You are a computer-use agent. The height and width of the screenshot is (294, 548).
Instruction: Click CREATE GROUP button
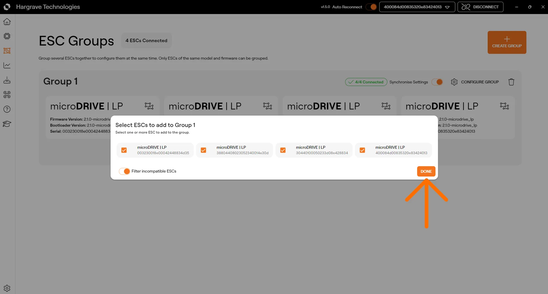[x=507, y=42]
